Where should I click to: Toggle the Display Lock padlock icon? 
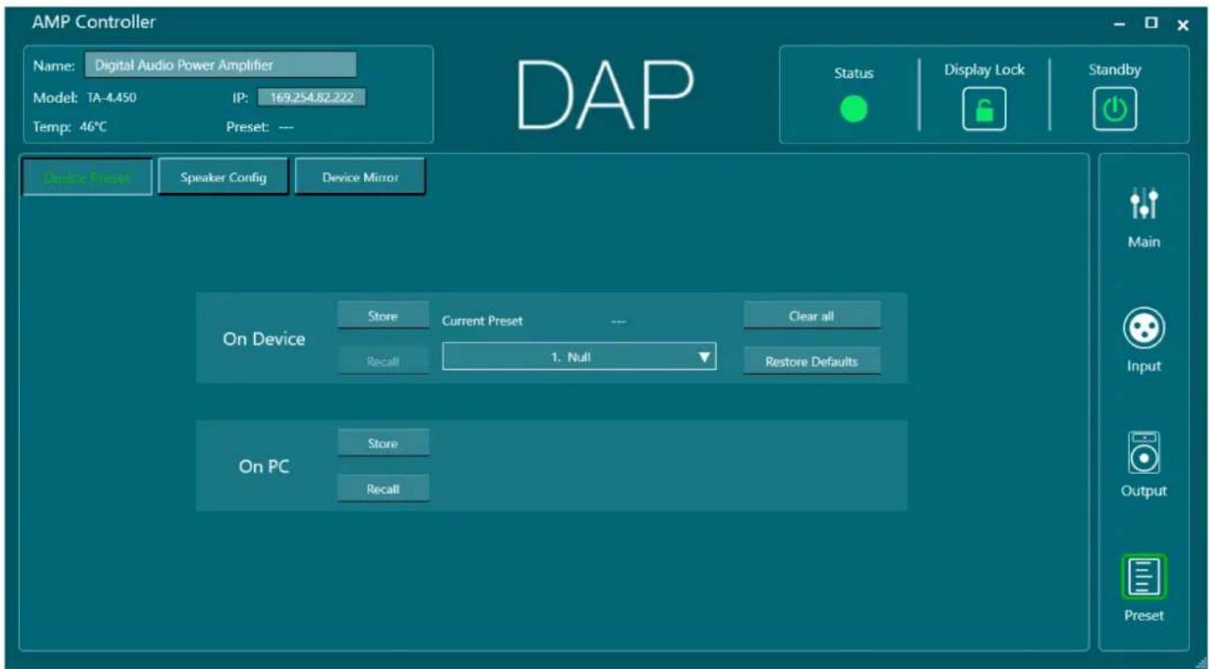[x=985, y=109]
